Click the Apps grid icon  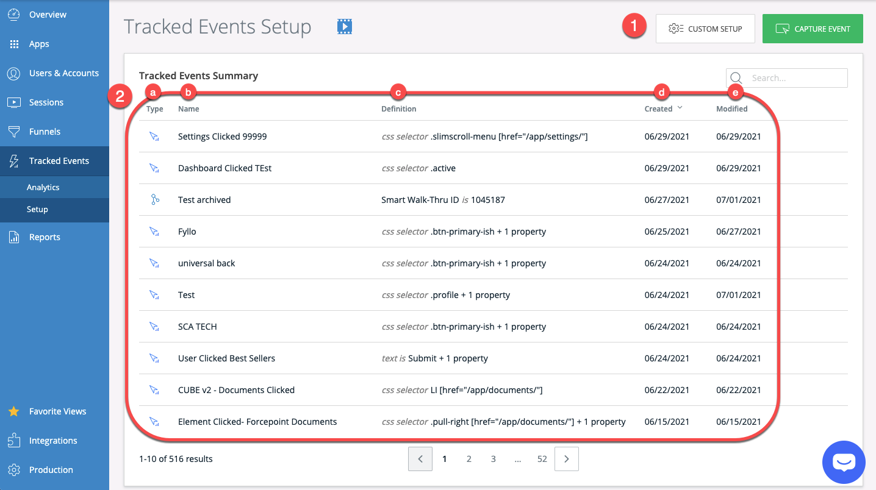pyautogui.click(x=14, y=44)
